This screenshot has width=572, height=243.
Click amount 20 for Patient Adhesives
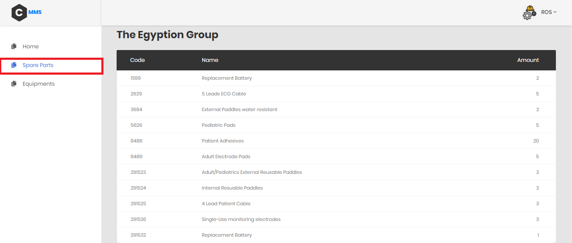(x=536, y=141)
